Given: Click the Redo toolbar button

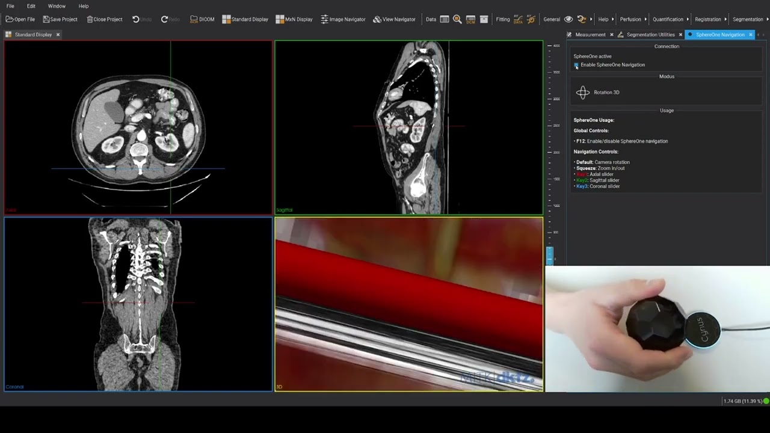Looking at the screenshot, I should (171, 19).
